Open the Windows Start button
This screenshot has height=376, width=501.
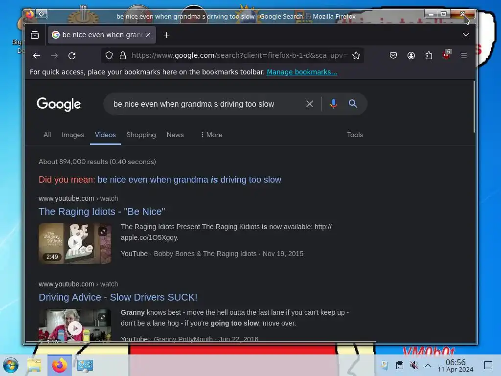point(11,365)
